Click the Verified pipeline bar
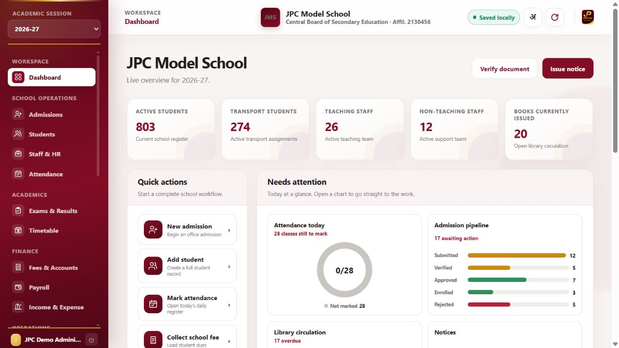619x348 pixels. pyautogui.click(x=518, y=268)
